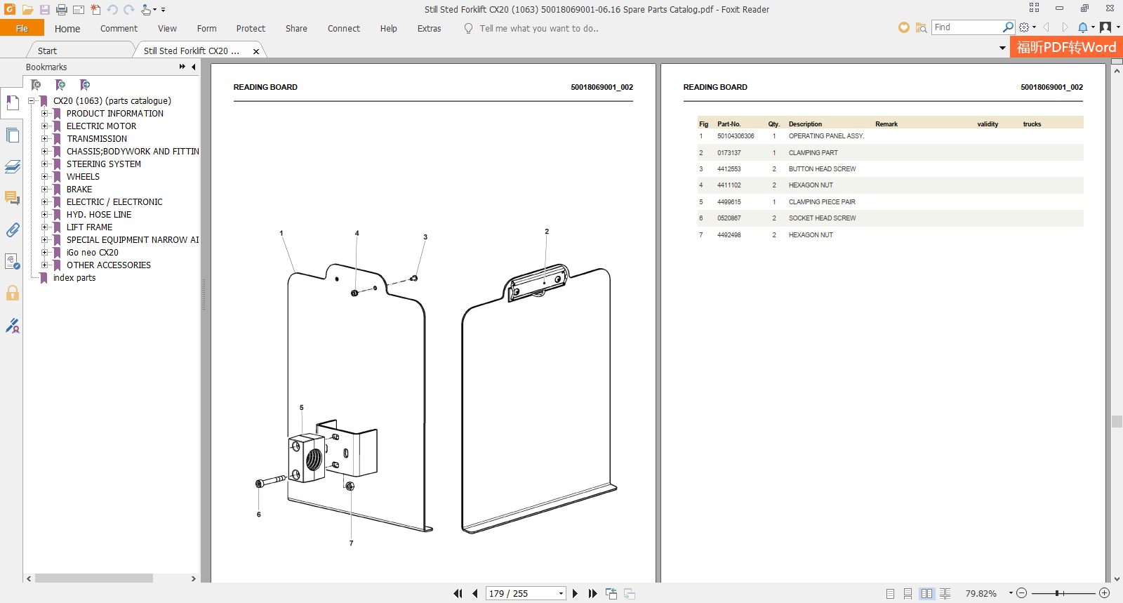
Task: Click the Find search field
Action: coord(967,27)
